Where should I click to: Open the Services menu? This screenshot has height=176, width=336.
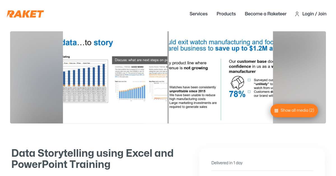pos(199,14)
